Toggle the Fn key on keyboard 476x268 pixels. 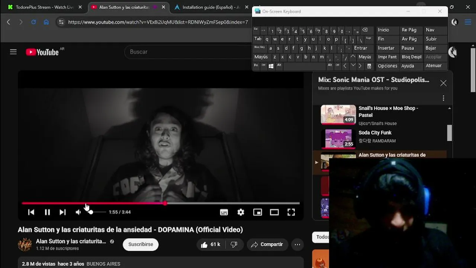pyautogui.click(x=256, y=66)
